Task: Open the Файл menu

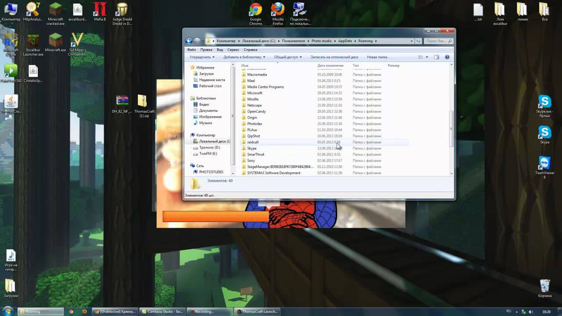Action: (191, 50)
